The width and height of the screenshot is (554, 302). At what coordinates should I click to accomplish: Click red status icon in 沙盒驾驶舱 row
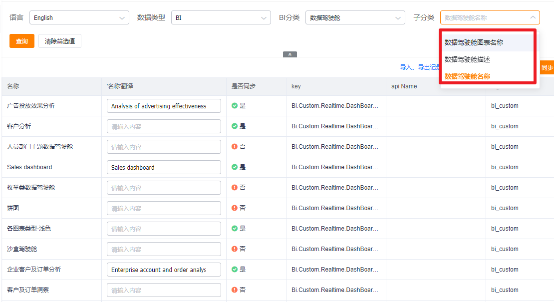click(x=234, y=249)
